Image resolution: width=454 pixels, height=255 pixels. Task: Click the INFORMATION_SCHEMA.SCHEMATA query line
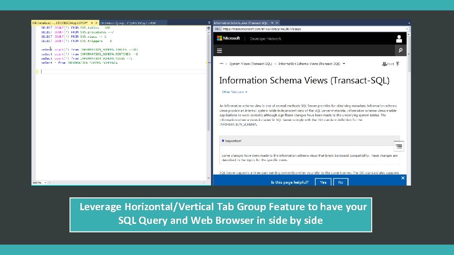[x=79, y=63]
